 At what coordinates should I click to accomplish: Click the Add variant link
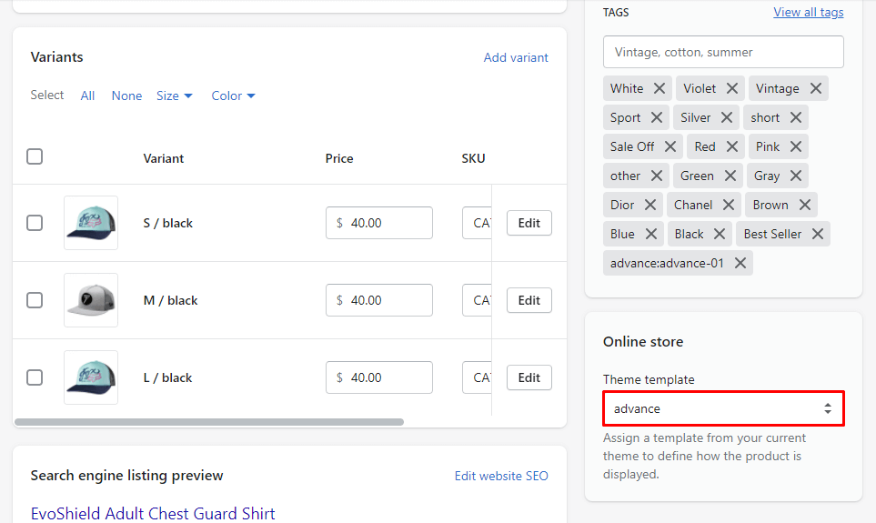click(516, 57)
